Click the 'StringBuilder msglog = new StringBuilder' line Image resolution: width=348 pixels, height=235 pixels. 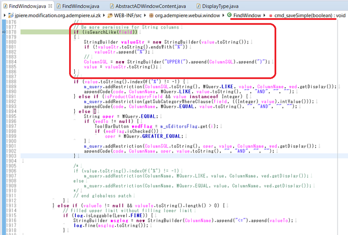(x=183, y=220)
